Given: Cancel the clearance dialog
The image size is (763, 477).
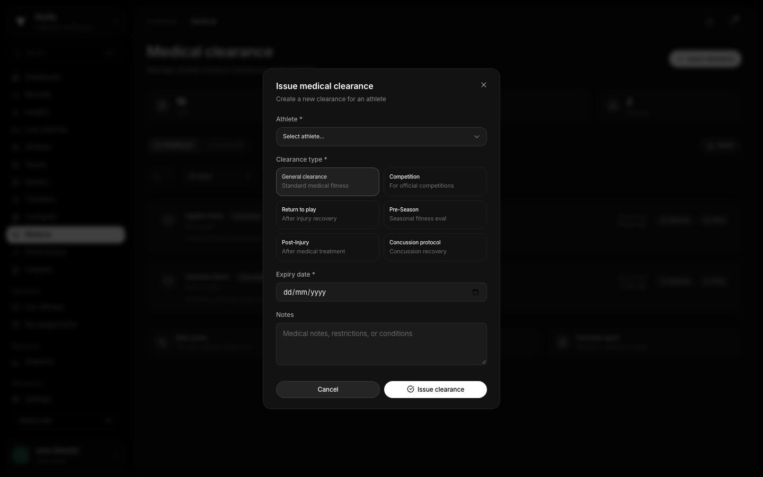Looking at the screenshot, I should (328, 390).
